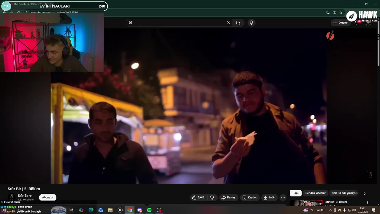Open the recording app icon next to Spotify
The height and width of the screenshot is (214, 380).
(159, 210)
